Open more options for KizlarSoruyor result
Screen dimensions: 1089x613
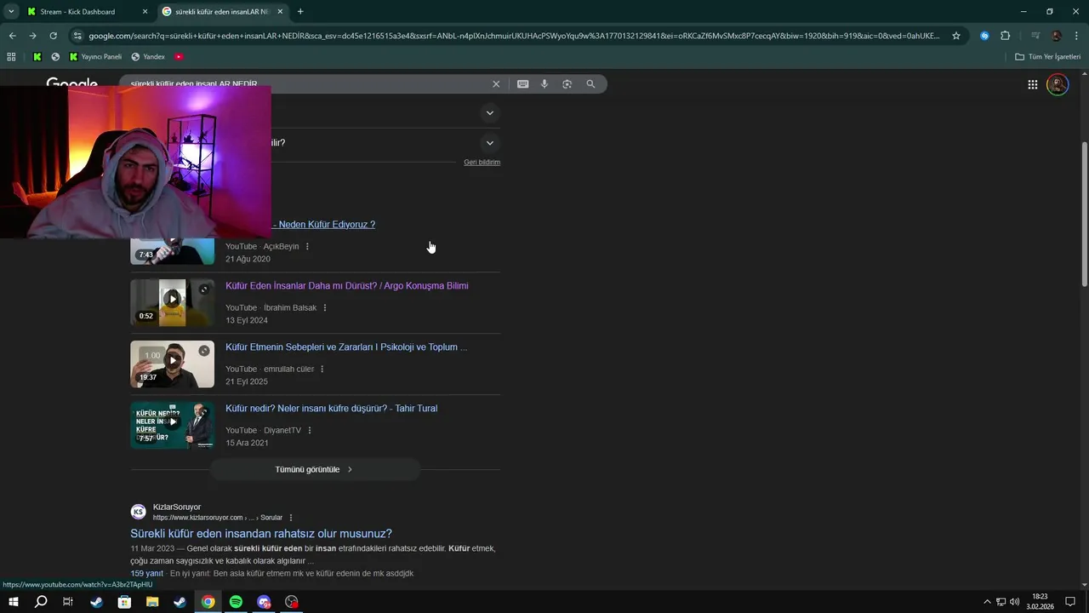[x=291, y=518]
